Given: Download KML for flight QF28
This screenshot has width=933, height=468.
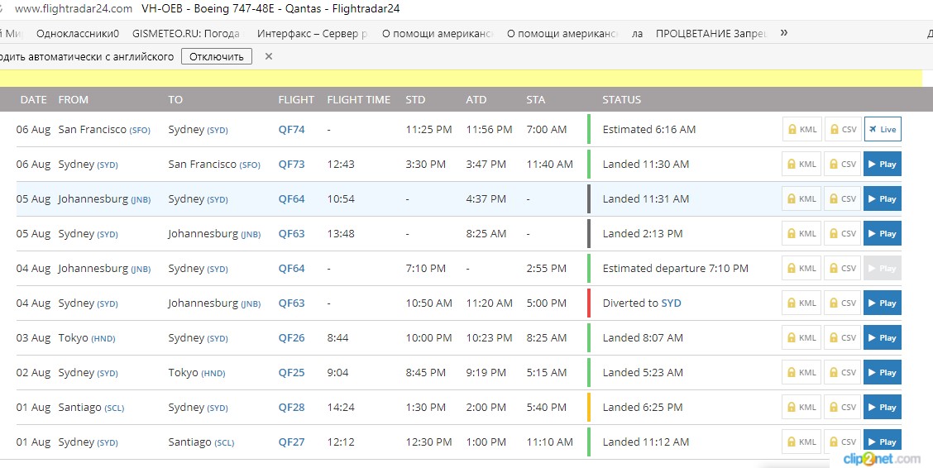Looking at the screenshot, I should [802, 408].
